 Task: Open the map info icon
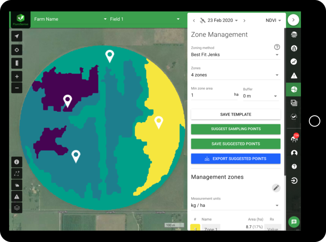tap(17, 162)
